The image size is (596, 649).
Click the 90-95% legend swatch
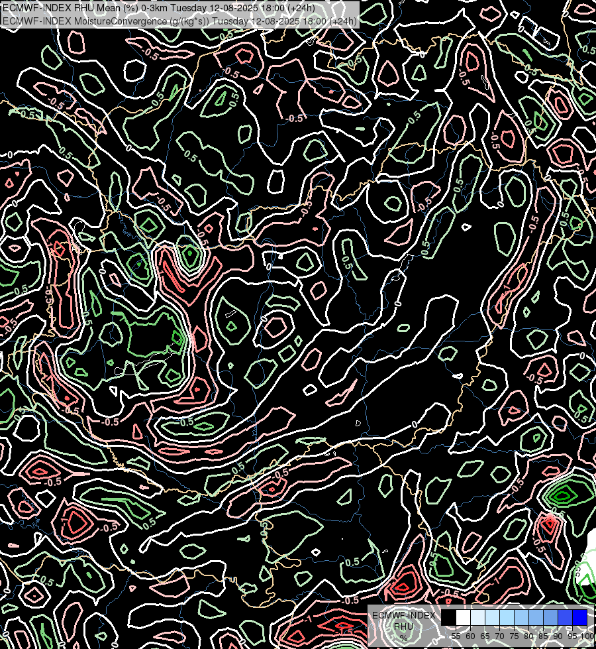click(x=565, y=617)
